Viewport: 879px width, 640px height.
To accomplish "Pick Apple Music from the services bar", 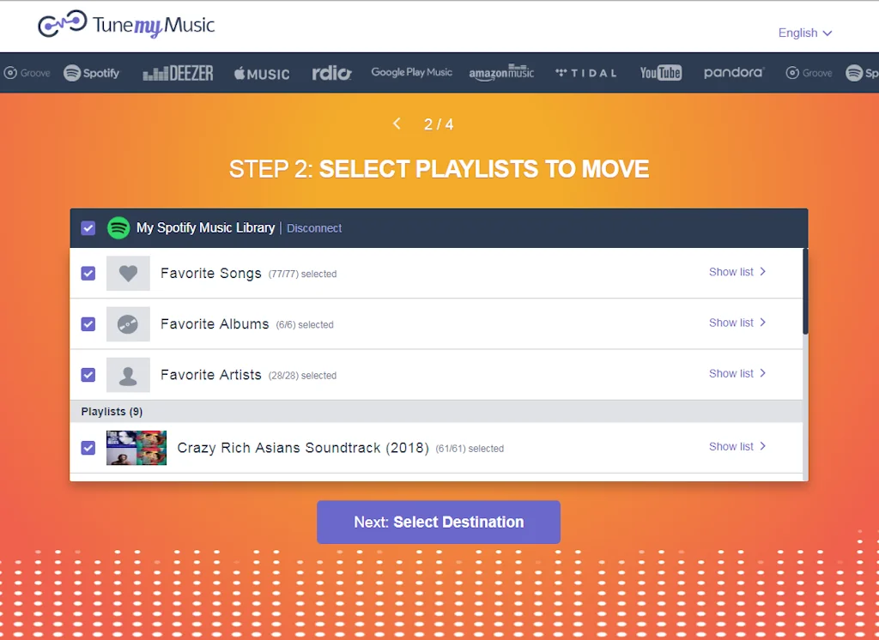I will (260, 74).
